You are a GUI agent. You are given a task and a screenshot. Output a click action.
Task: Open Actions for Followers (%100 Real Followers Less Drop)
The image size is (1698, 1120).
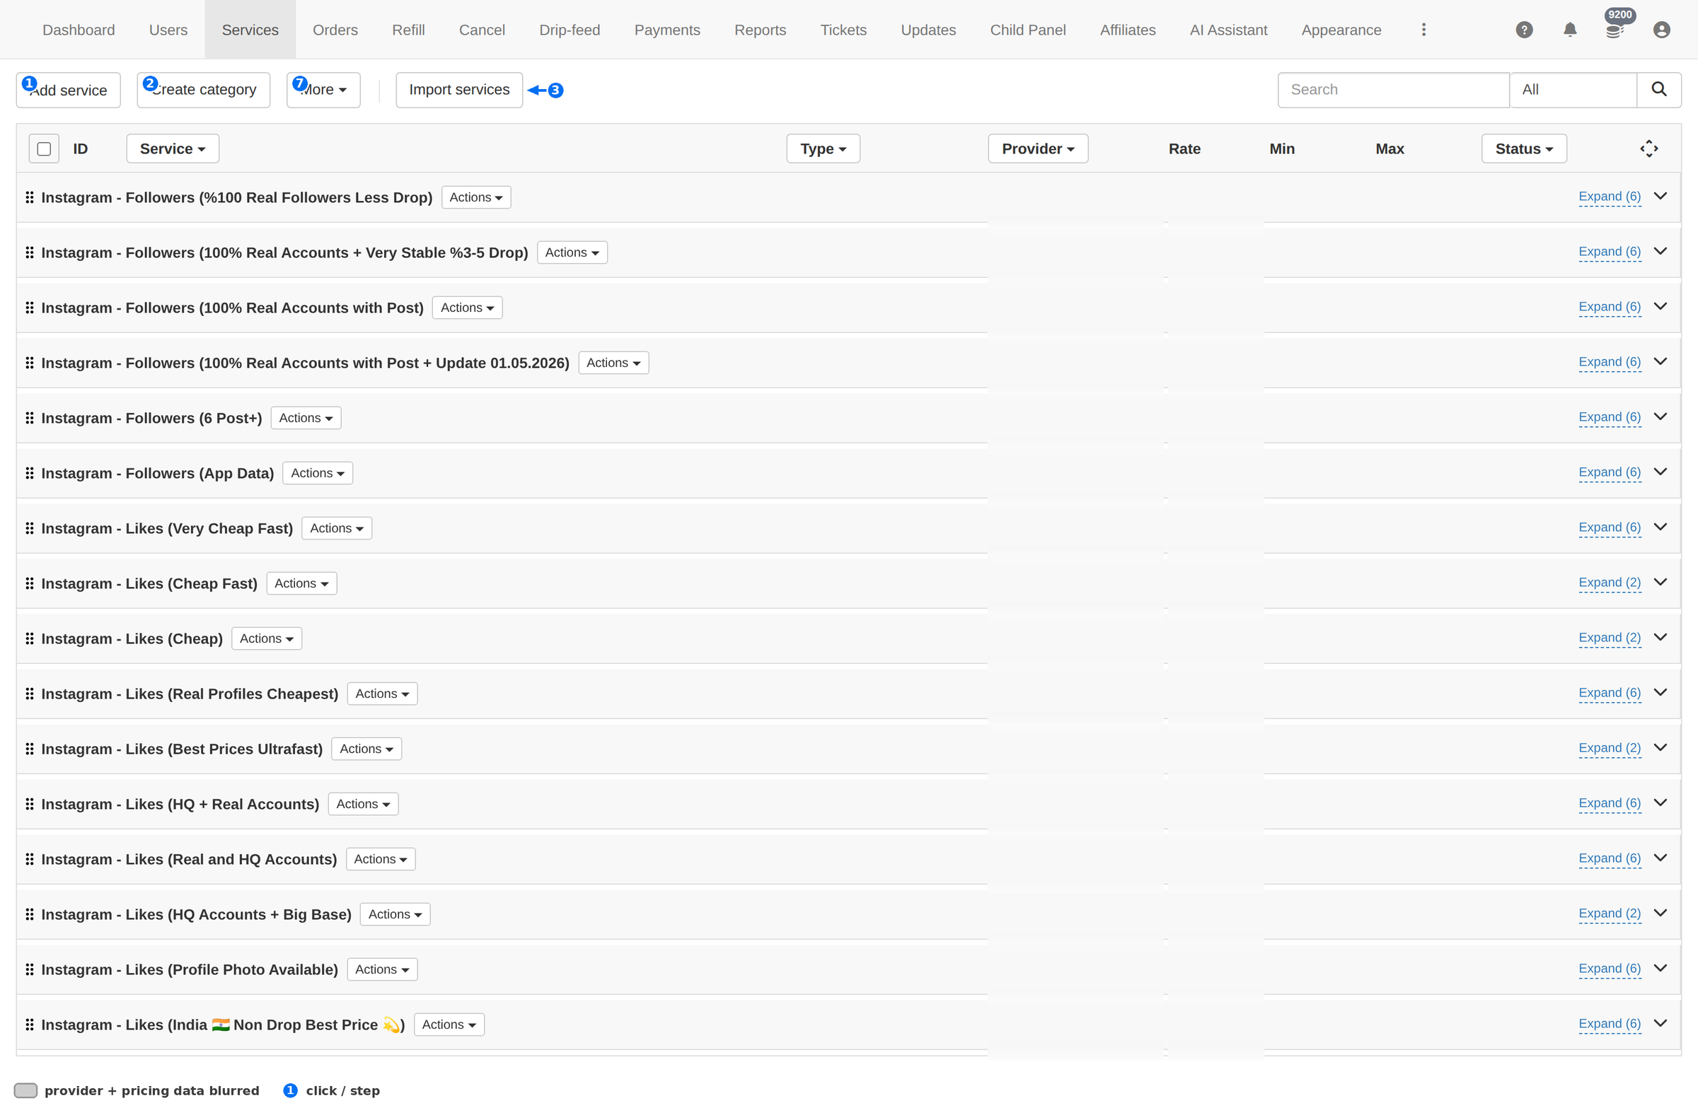(x=476, y=197)
